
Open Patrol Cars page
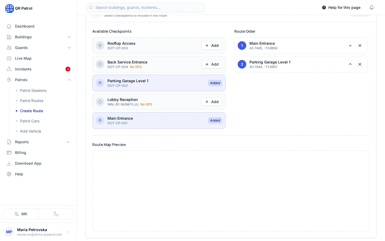pyautogui.click(x=30, y=121)
